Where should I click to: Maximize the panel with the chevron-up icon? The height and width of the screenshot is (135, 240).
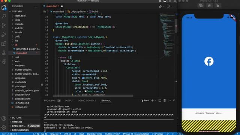click(169, 100)
